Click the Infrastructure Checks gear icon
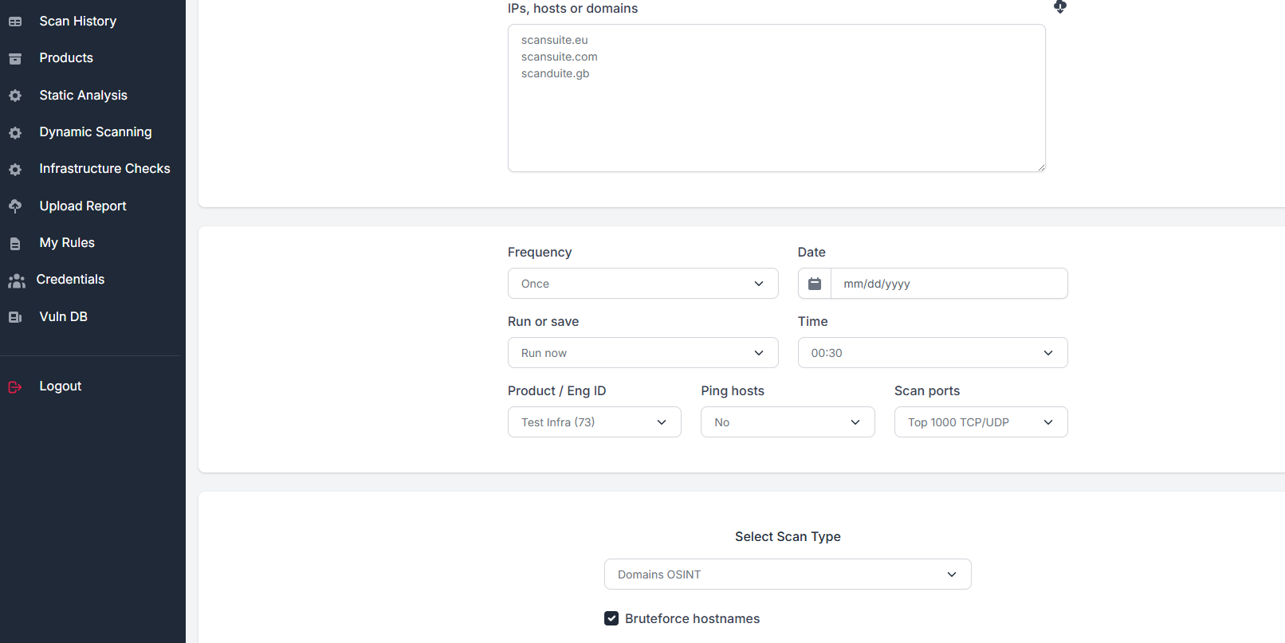This screenshot has height=643, width=1285. point(15,170)
